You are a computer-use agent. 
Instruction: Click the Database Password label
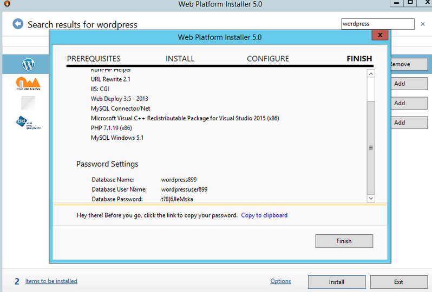click(x=117, y=199)
